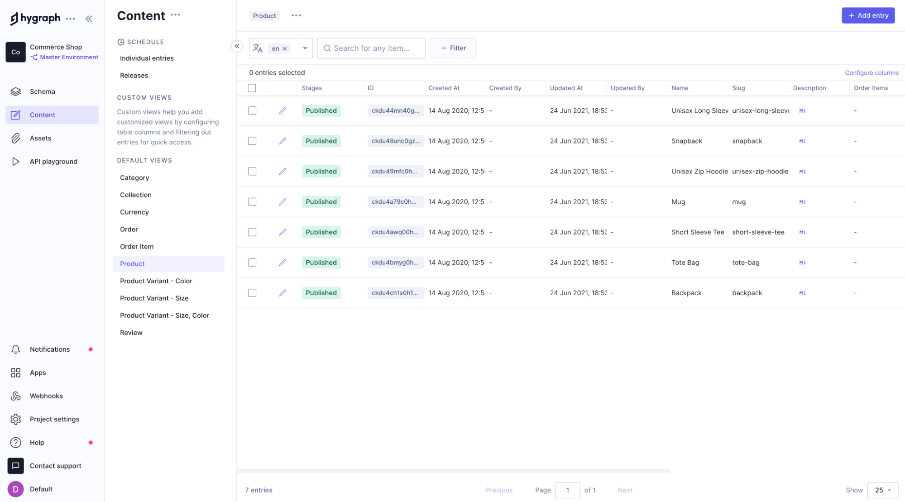This screenshot has height=502, width=905.
Task: Edit the Snapback entry with the pencil icon
Action: tap(283, 141)
